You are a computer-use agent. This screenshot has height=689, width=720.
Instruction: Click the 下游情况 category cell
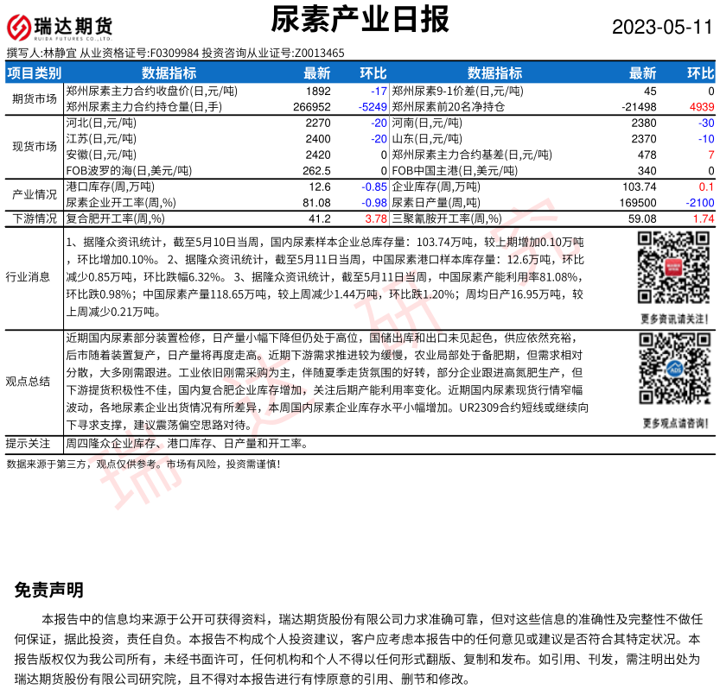[35, 219]
